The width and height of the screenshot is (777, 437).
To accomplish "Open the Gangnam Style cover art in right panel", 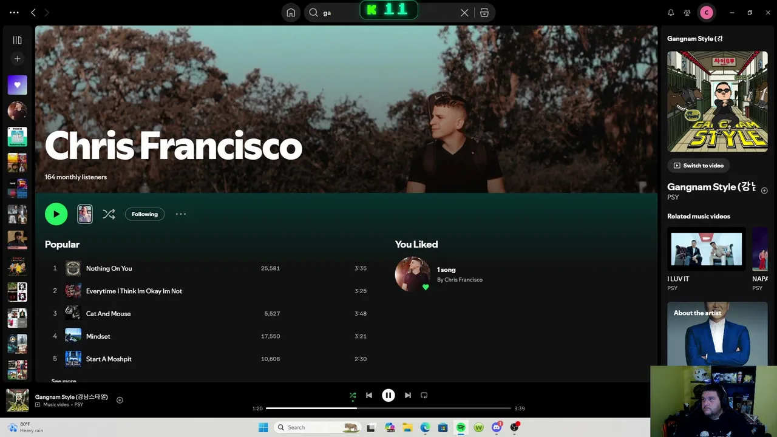I will click(718, 101).
